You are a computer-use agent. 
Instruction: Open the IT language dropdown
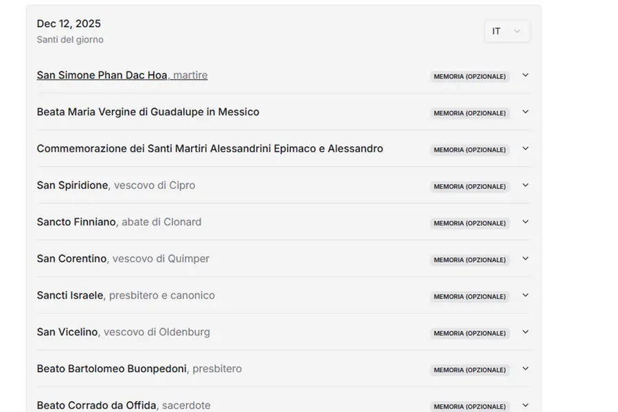click(x=507, y=32)
